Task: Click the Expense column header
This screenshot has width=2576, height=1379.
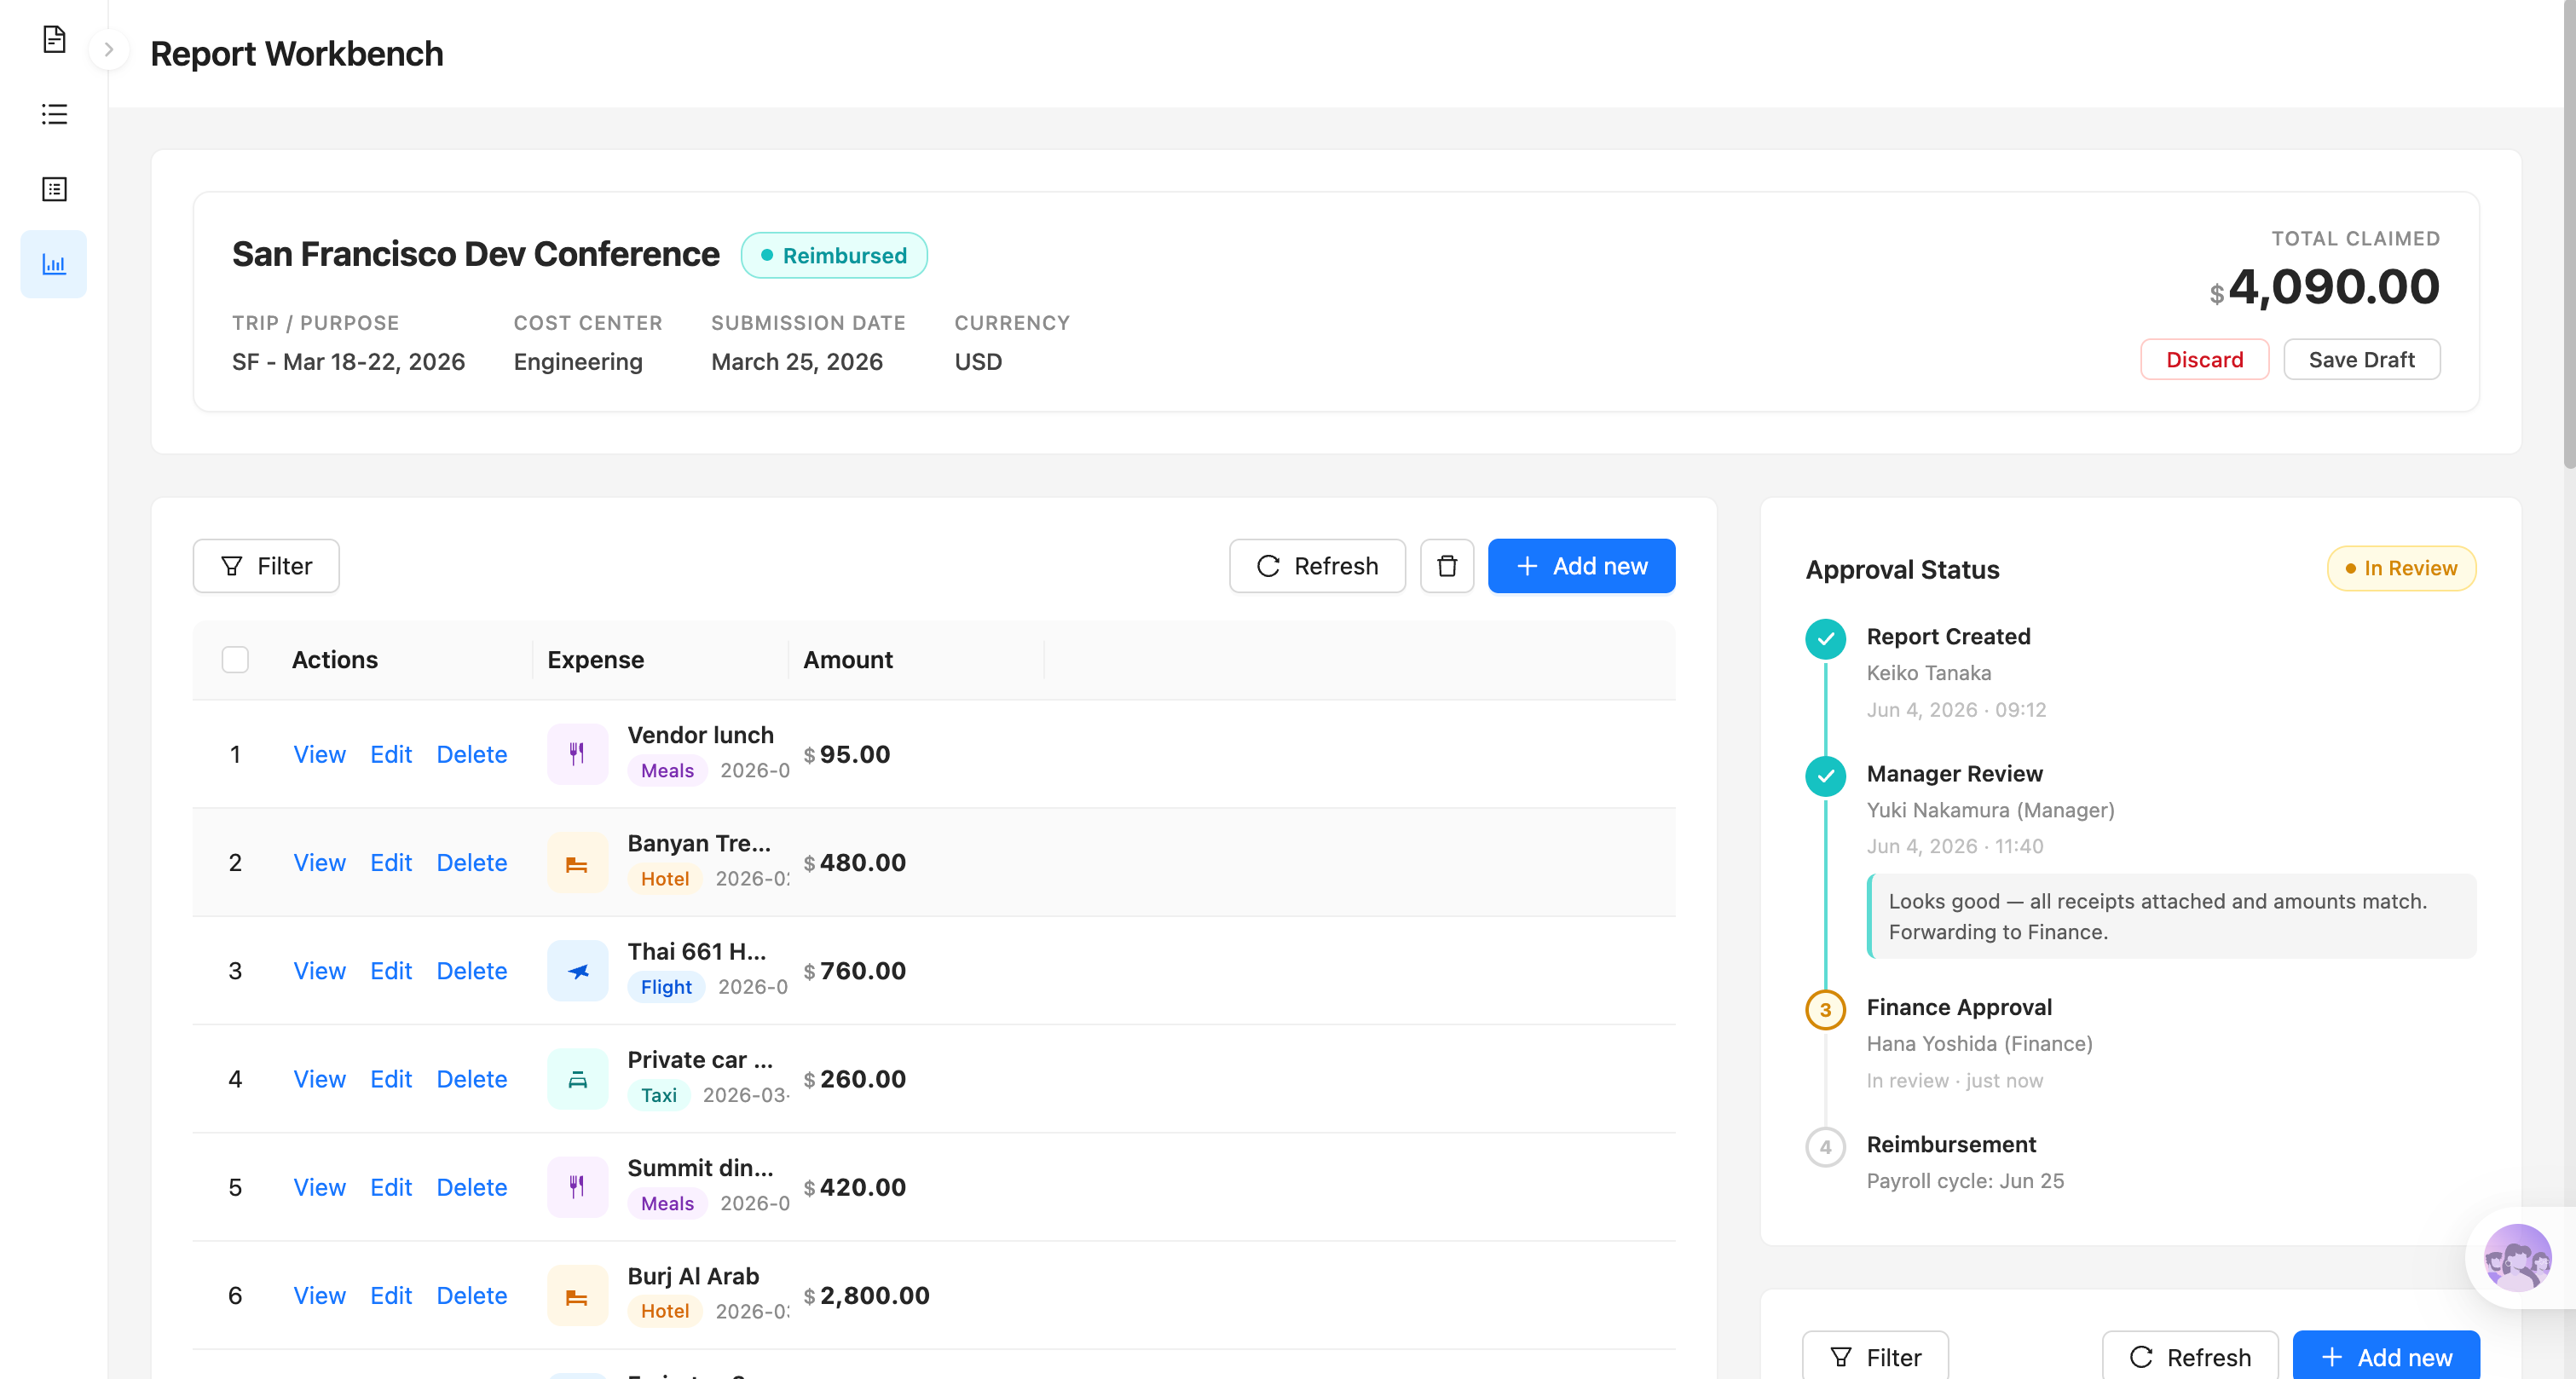Action: pos(596,660)
